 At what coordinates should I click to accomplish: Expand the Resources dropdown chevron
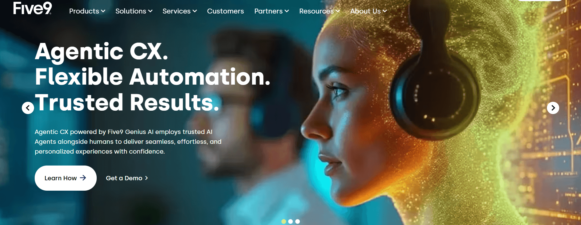(x=338, y=11)
